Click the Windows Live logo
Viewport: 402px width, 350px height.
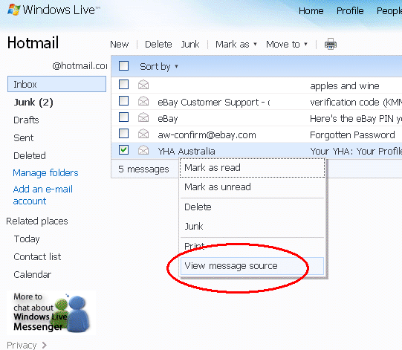pyautogui.click(x=54, y=10)
